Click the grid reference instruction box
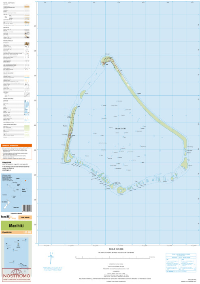 pyautogui.click(x=181, y=262)
